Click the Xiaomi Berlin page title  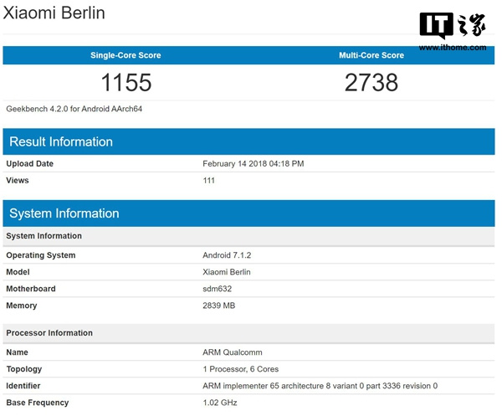54,13
